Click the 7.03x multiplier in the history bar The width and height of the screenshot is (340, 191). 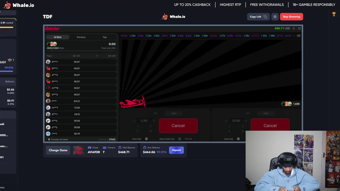[x=140, y=36]
